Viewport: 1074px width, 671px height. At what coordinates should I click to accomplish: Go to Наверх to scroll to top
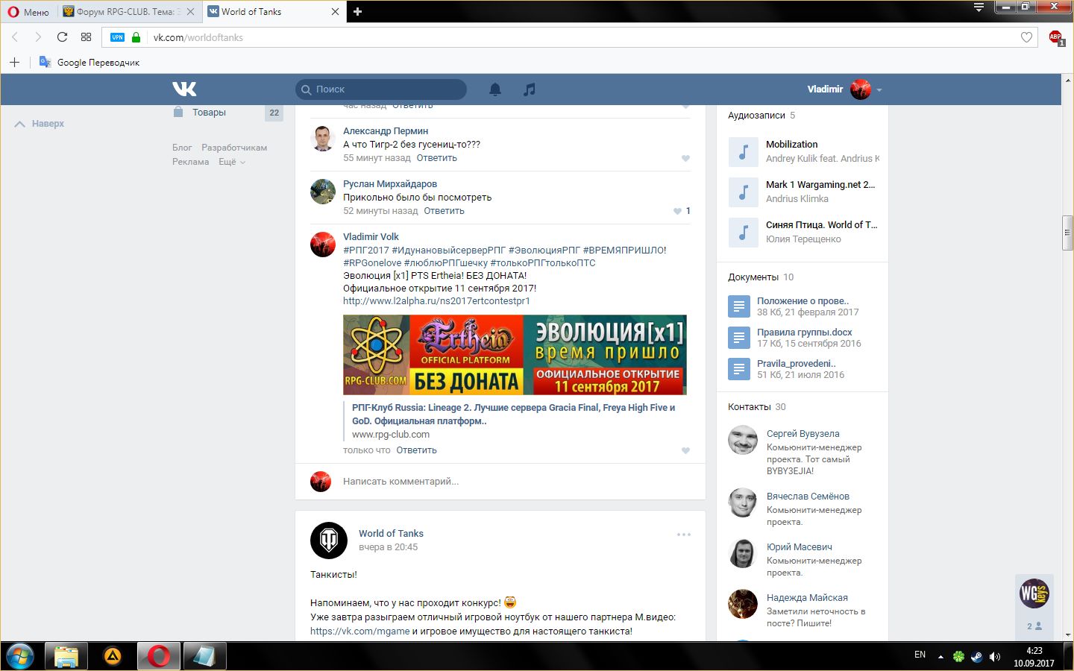coord(40,124)
